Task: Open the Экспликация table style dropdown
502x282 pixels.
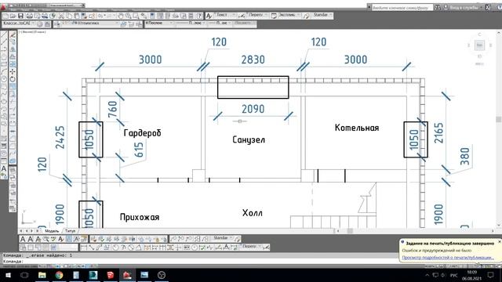Action: coord(289,16)
